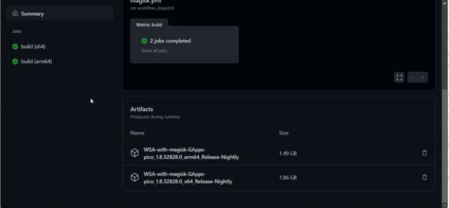
Task: Click the green check in the Matrix build card
Action: [144, 41]
